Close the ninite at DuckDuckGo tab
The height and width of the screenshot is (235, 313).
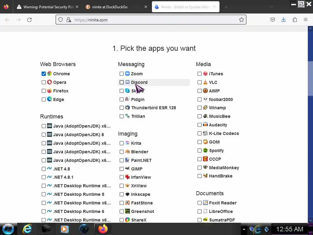point(146,7)
